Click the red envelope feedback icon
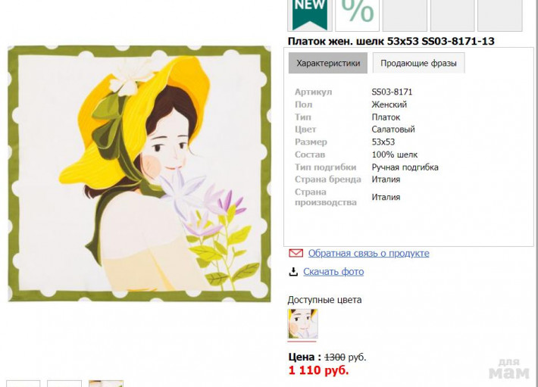 coord(296,253)
